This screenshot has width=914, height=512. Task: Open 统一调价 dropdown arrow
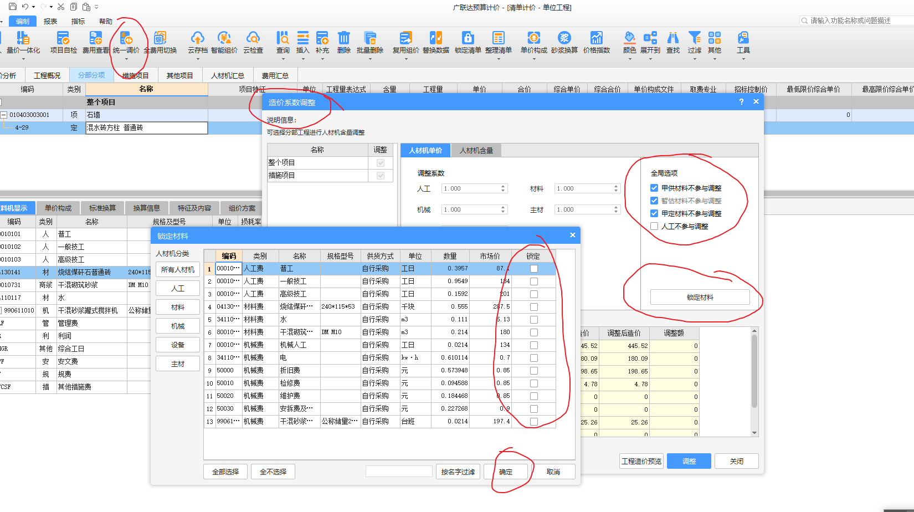126,58
